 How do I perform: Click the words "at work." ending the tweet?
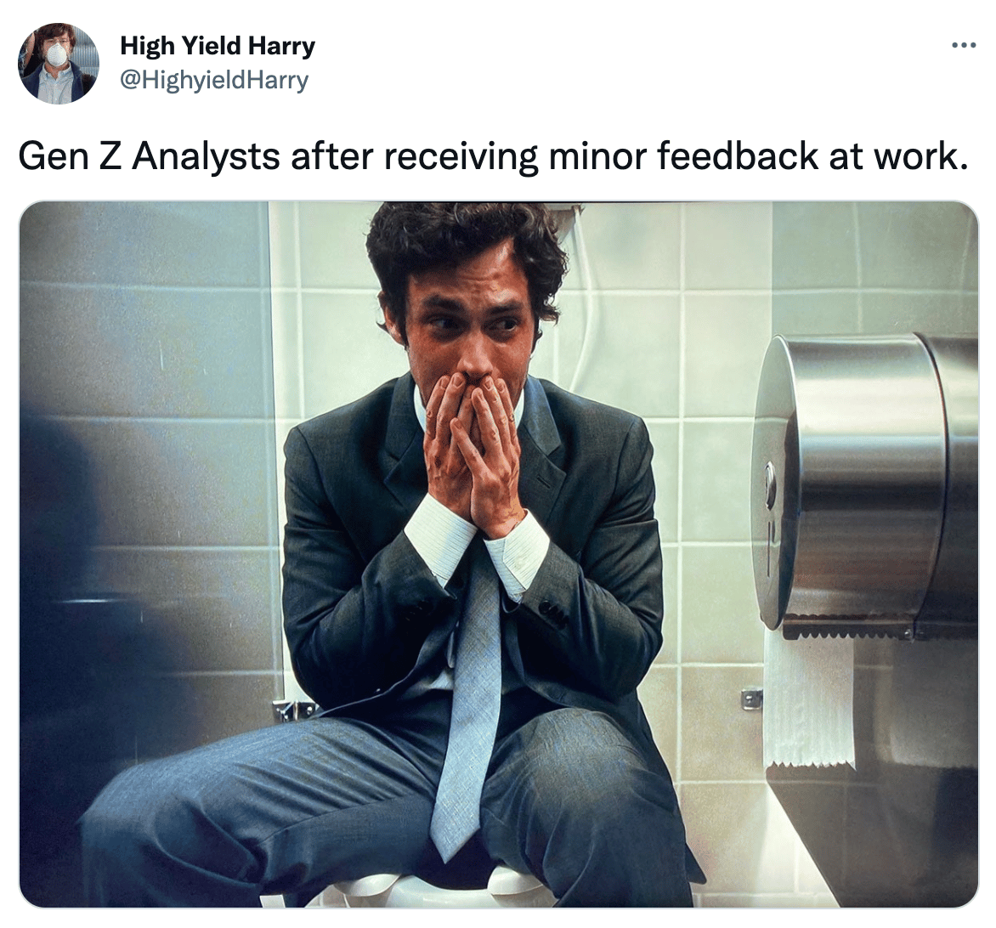(898, 156)
